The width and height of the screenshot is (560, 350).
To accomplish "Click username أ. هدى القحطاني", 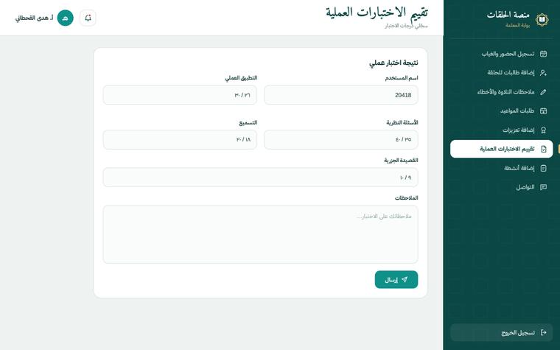I will (x=35, y=18).
